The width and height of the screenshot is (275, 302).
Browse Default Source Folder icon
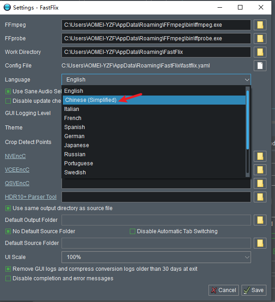click(260, 243)
